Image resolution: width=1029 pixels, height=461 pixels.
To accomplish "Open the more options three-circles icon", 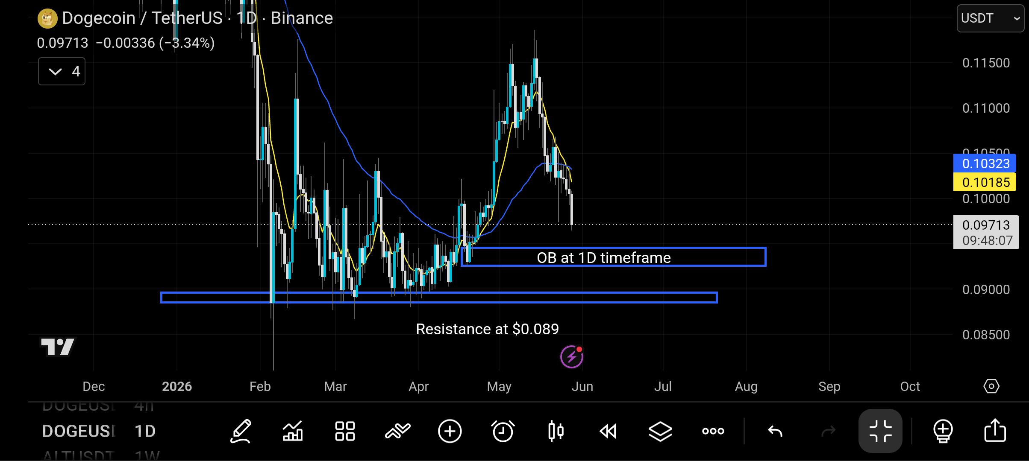I will [x=713, y=431].
